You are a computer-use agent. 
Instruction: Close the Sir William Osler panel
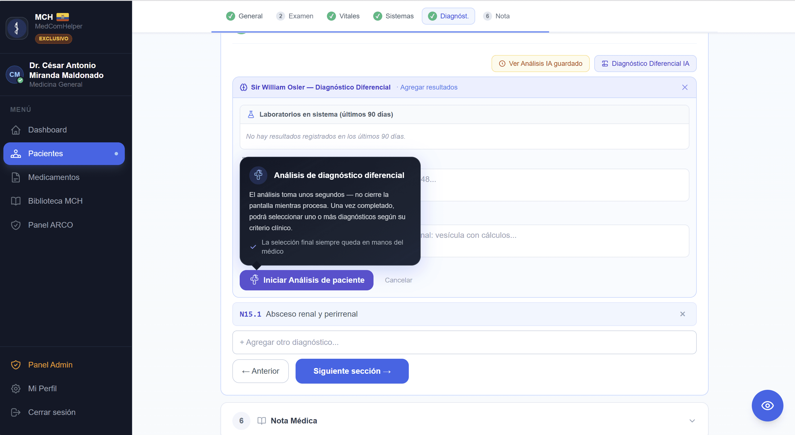pyautogui.click(x=685, y=87)
